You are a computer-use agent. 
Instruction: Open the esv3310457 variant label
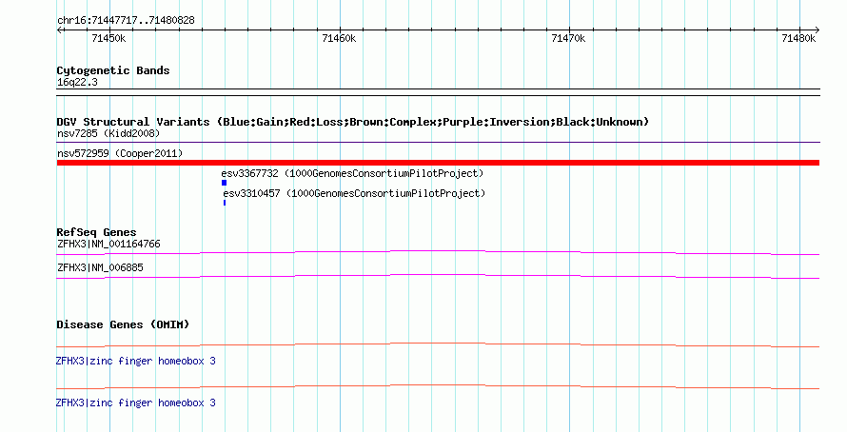354,193
